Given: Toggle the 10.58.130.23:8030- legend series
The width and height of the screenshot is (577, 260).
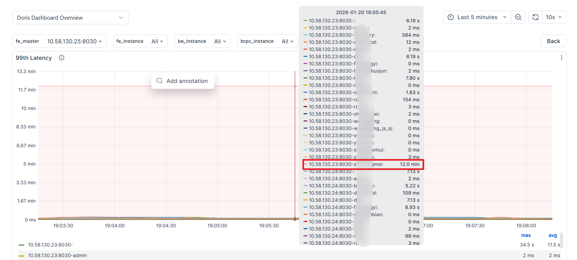Looking at the screenshot, I should [x=50, y=245].
